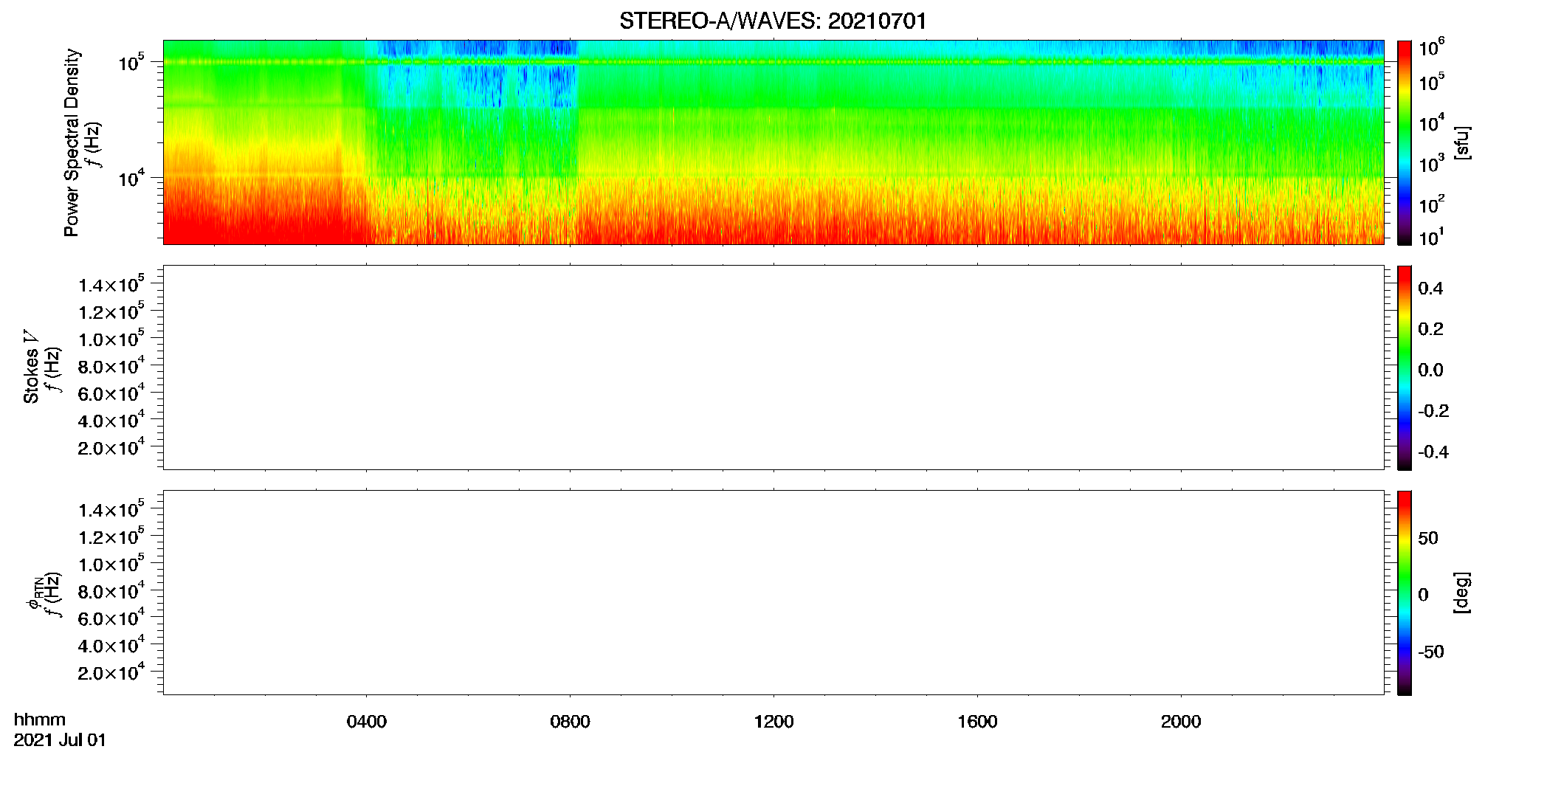Click the 1.4×10^5 tick on the Stokes V axis

pyautogui.click(x=111, y=285)
